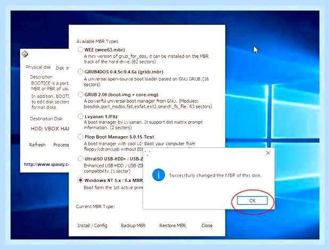Open the ipauly website link in BOOTICE window
This screenshot has height=250, width=330.
tap(46, 164)
